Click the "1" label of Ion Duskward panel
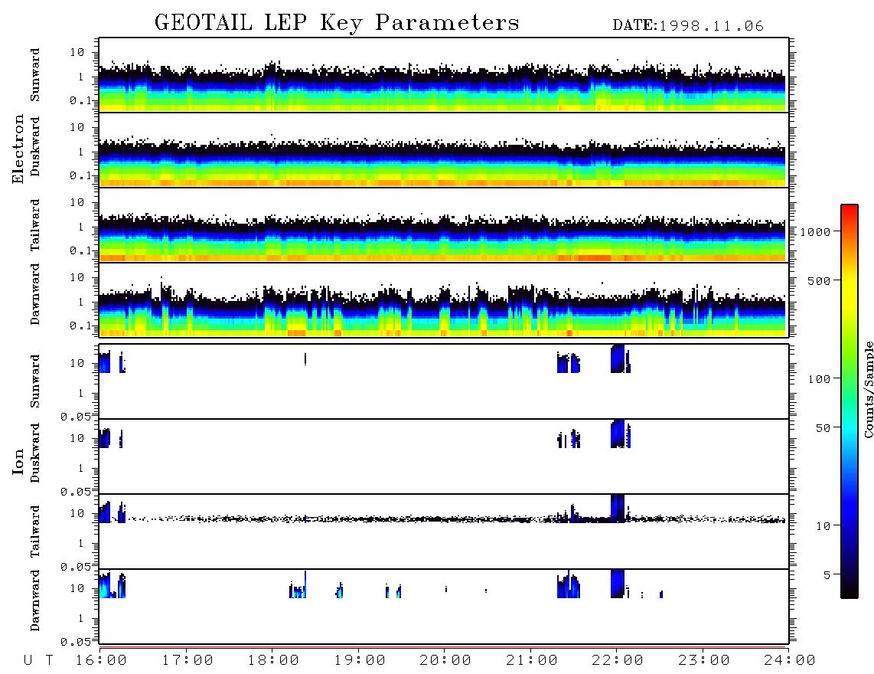The width and height of the screenshot is (874, 674). (81, 468)
